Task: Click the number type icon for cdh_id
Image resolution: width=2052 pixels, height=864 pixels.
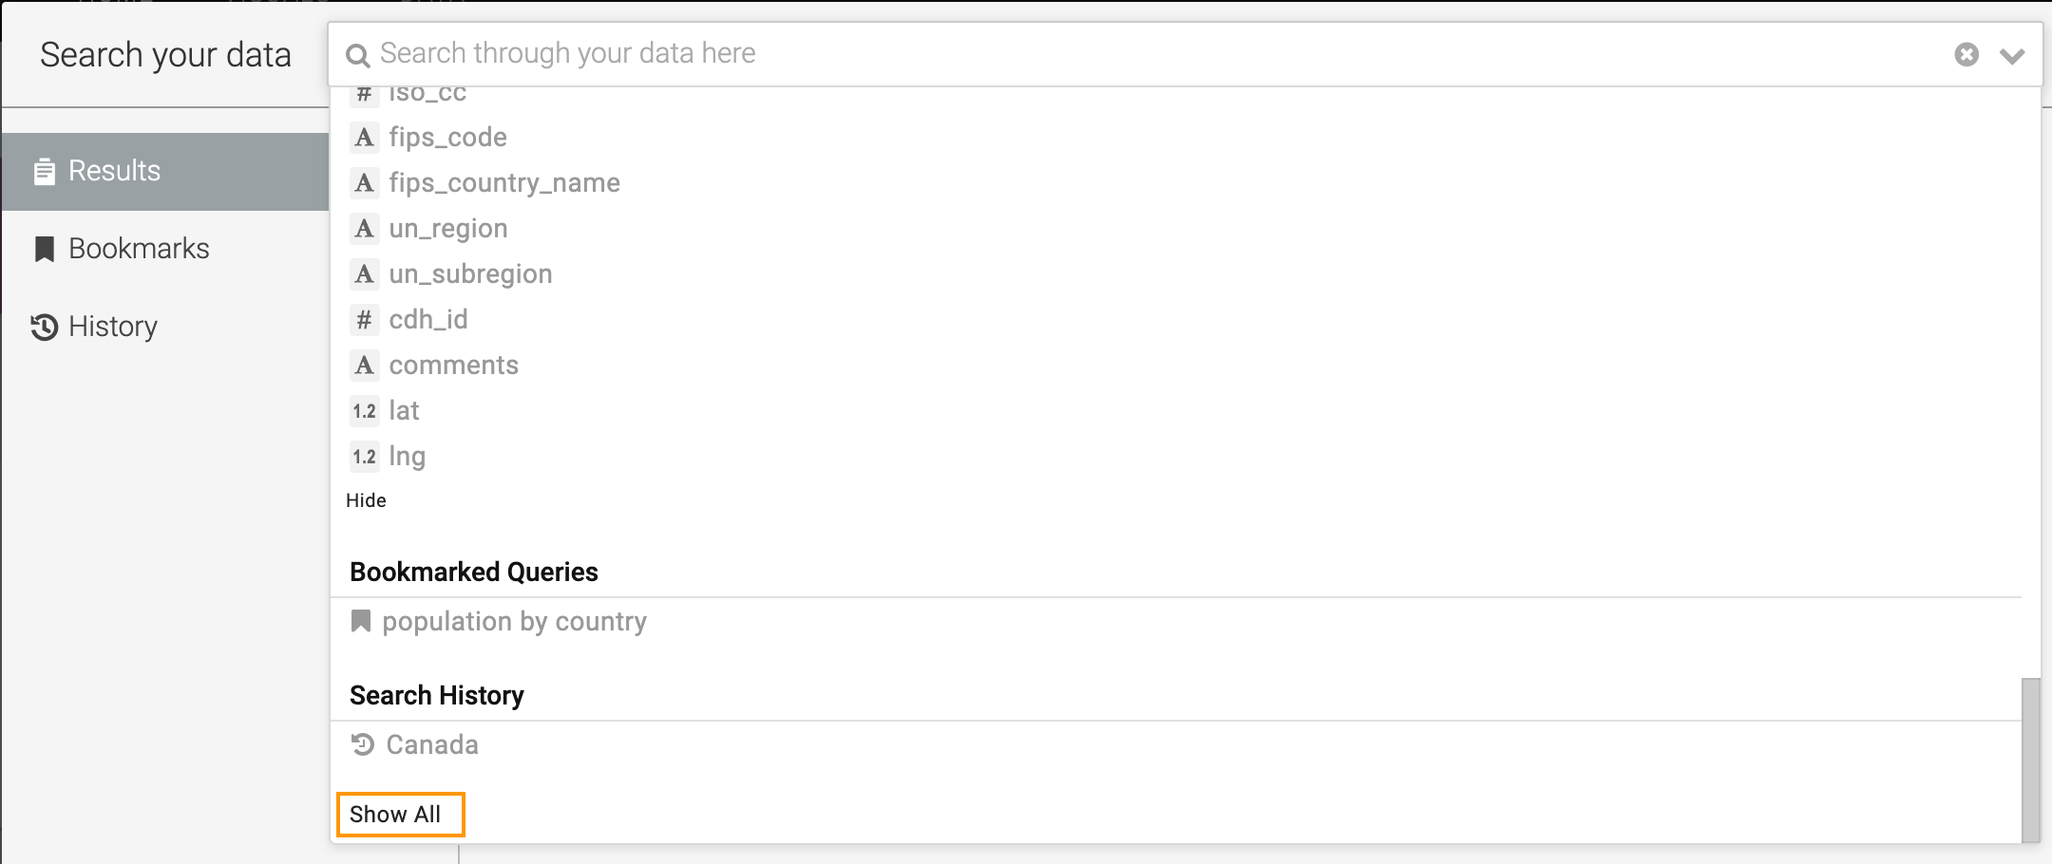Action: 364,320
